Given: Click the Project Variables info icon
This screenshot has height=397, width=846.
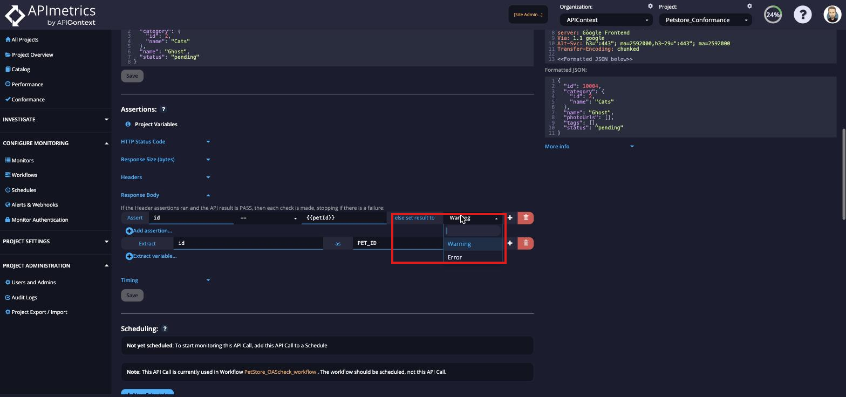Looking at the screenshot, I should click(x=128, y=124).
